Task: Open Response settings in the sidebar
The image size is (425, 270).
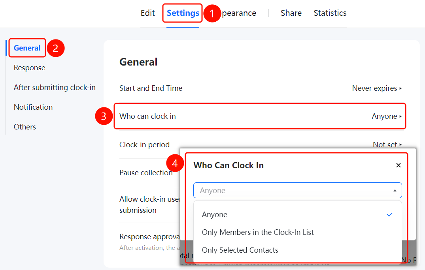Action: [30, 67]
